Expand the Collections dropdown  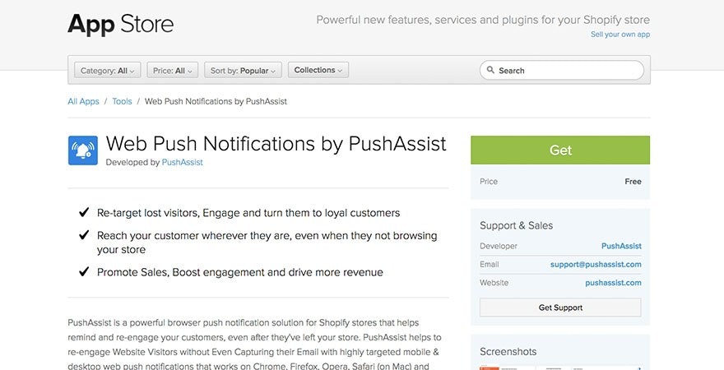318,71
